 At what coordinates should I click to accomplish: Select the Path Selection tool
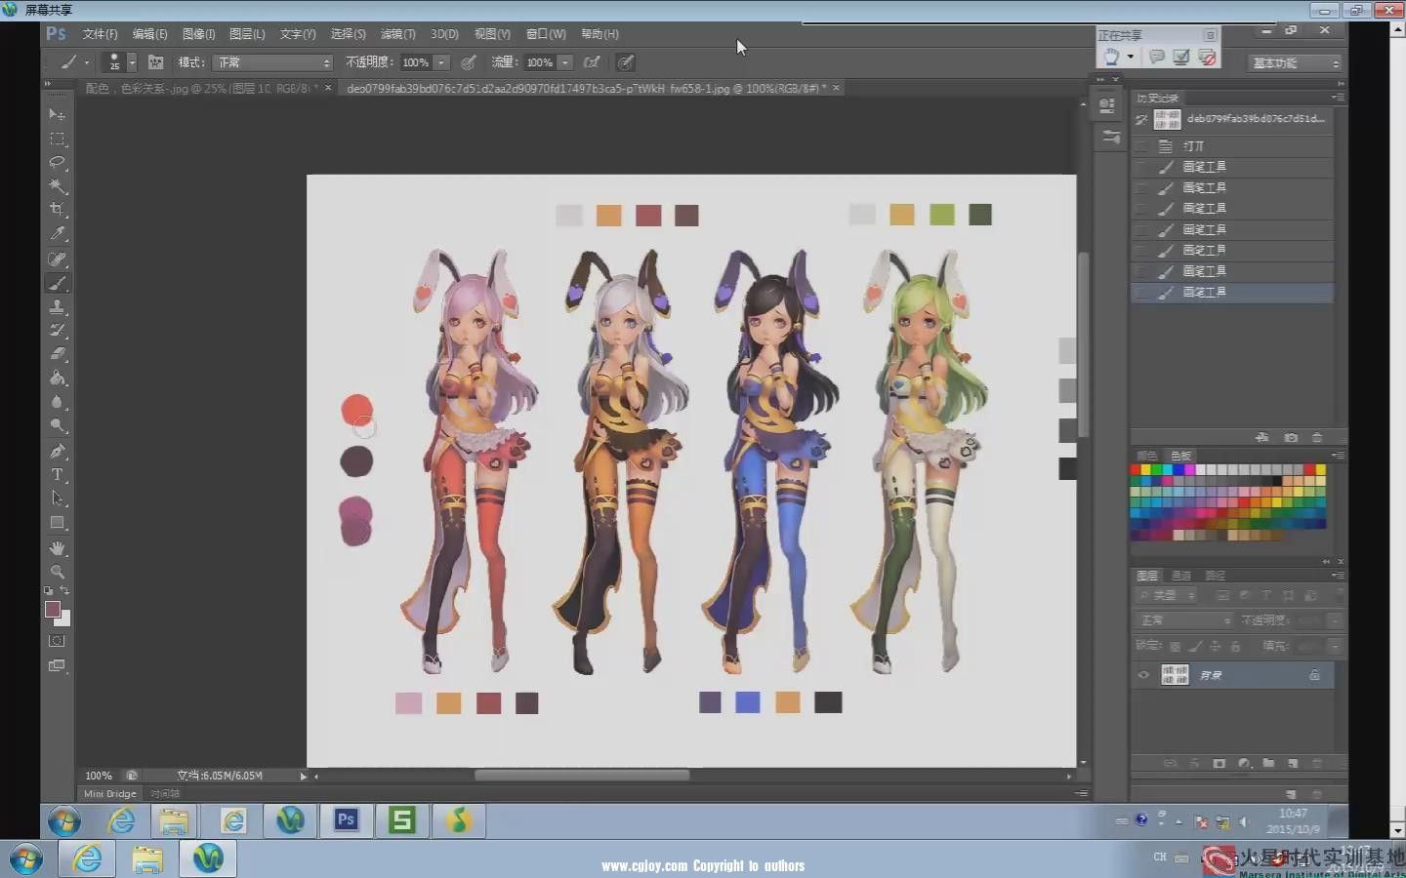point(57,499)
